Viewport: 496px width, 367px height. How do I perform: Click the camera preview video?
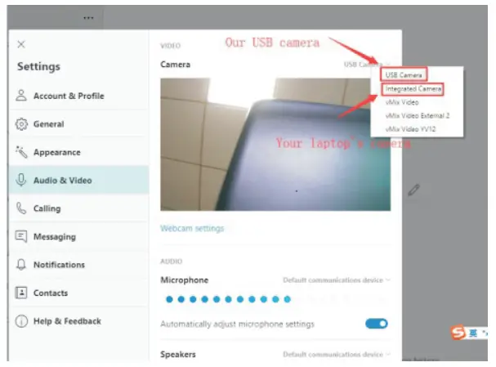(275, 145)
